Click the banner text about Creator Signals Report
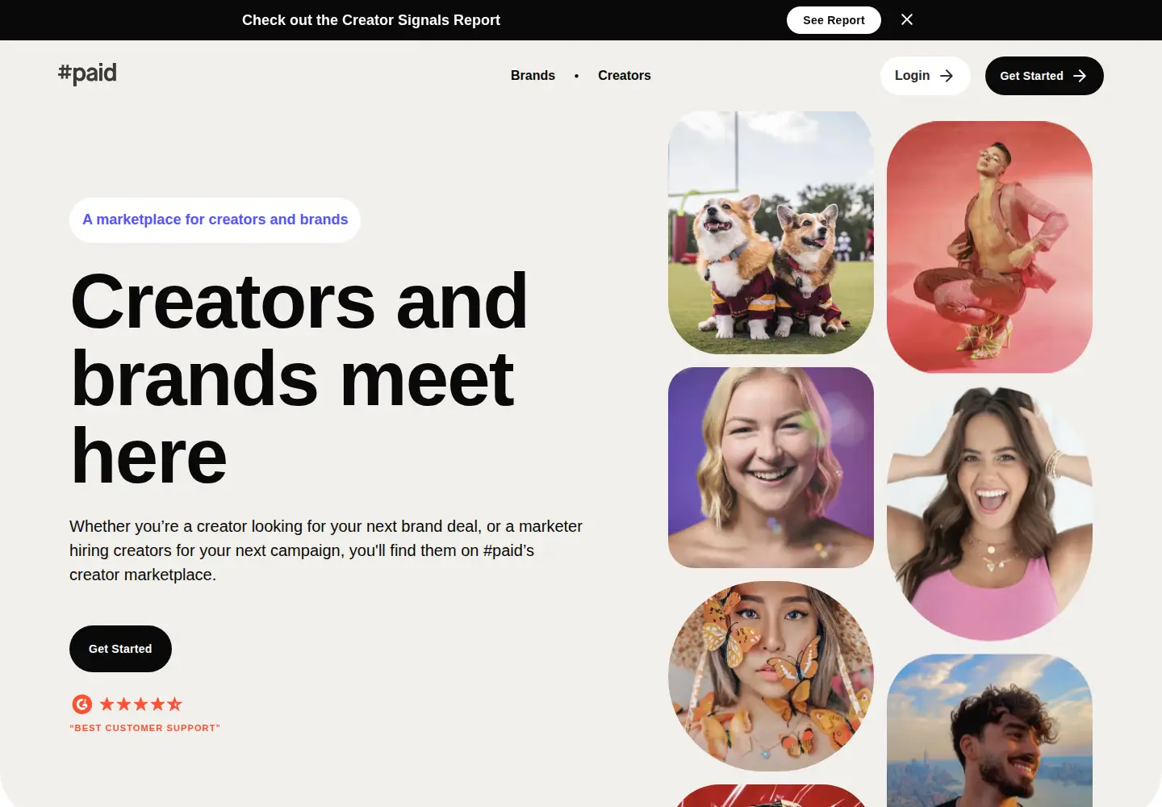Viewport: 1162px width, 807px height. pos(371,20)
